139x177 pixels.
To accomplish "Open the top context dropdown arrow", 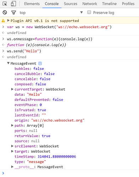I will (x=82, y=12).
